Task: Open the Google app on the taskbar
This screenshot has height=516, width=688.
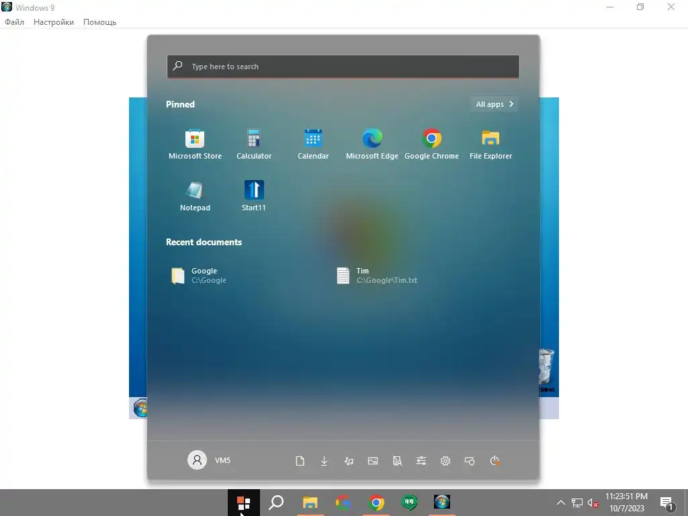Action: coord(343,503)
